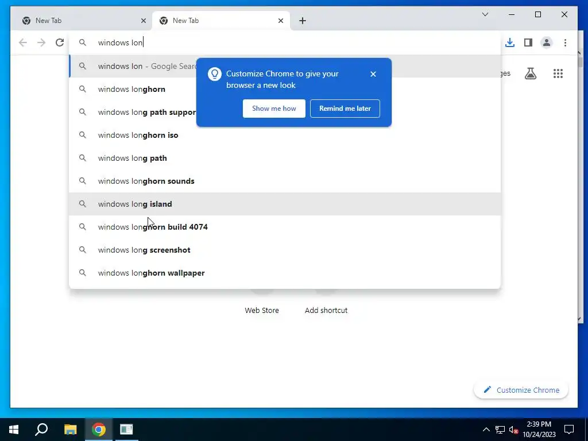The width and height of the screenshot is (588, 441).
Task: Open the notification center icon
Action: 569,430
